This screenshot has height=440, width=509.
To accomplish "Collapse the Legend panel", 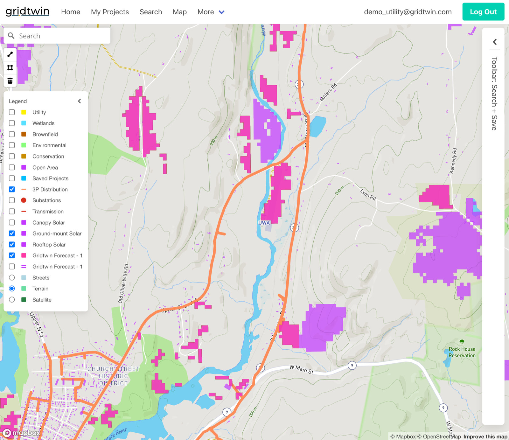I will pos(80,101).
